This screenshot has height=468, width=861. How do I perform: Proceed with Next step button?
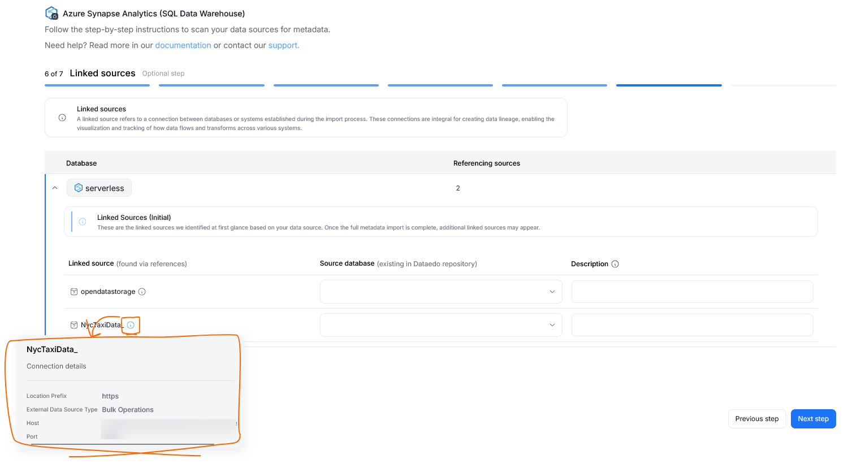click(x=812, y=419)
